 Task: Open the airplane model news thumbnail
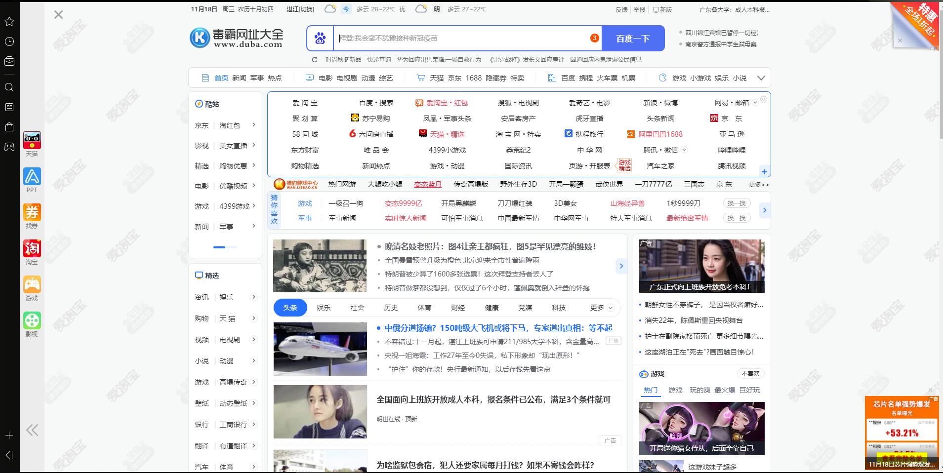pyautogui.click(x=320, y=349)
